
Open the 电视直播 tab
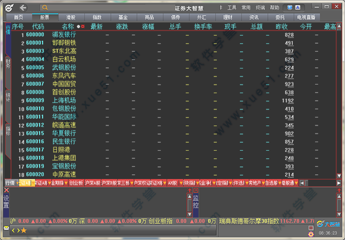pyautogui.click(x=306, y=17)
